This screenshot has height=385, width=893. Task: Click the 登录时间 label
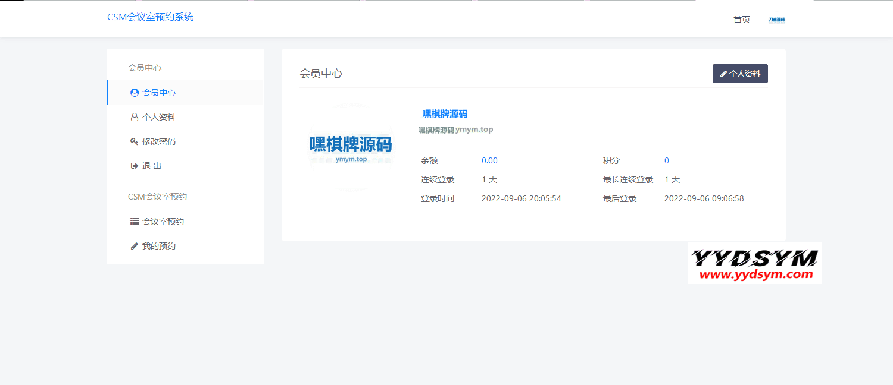tap(438, 198)
